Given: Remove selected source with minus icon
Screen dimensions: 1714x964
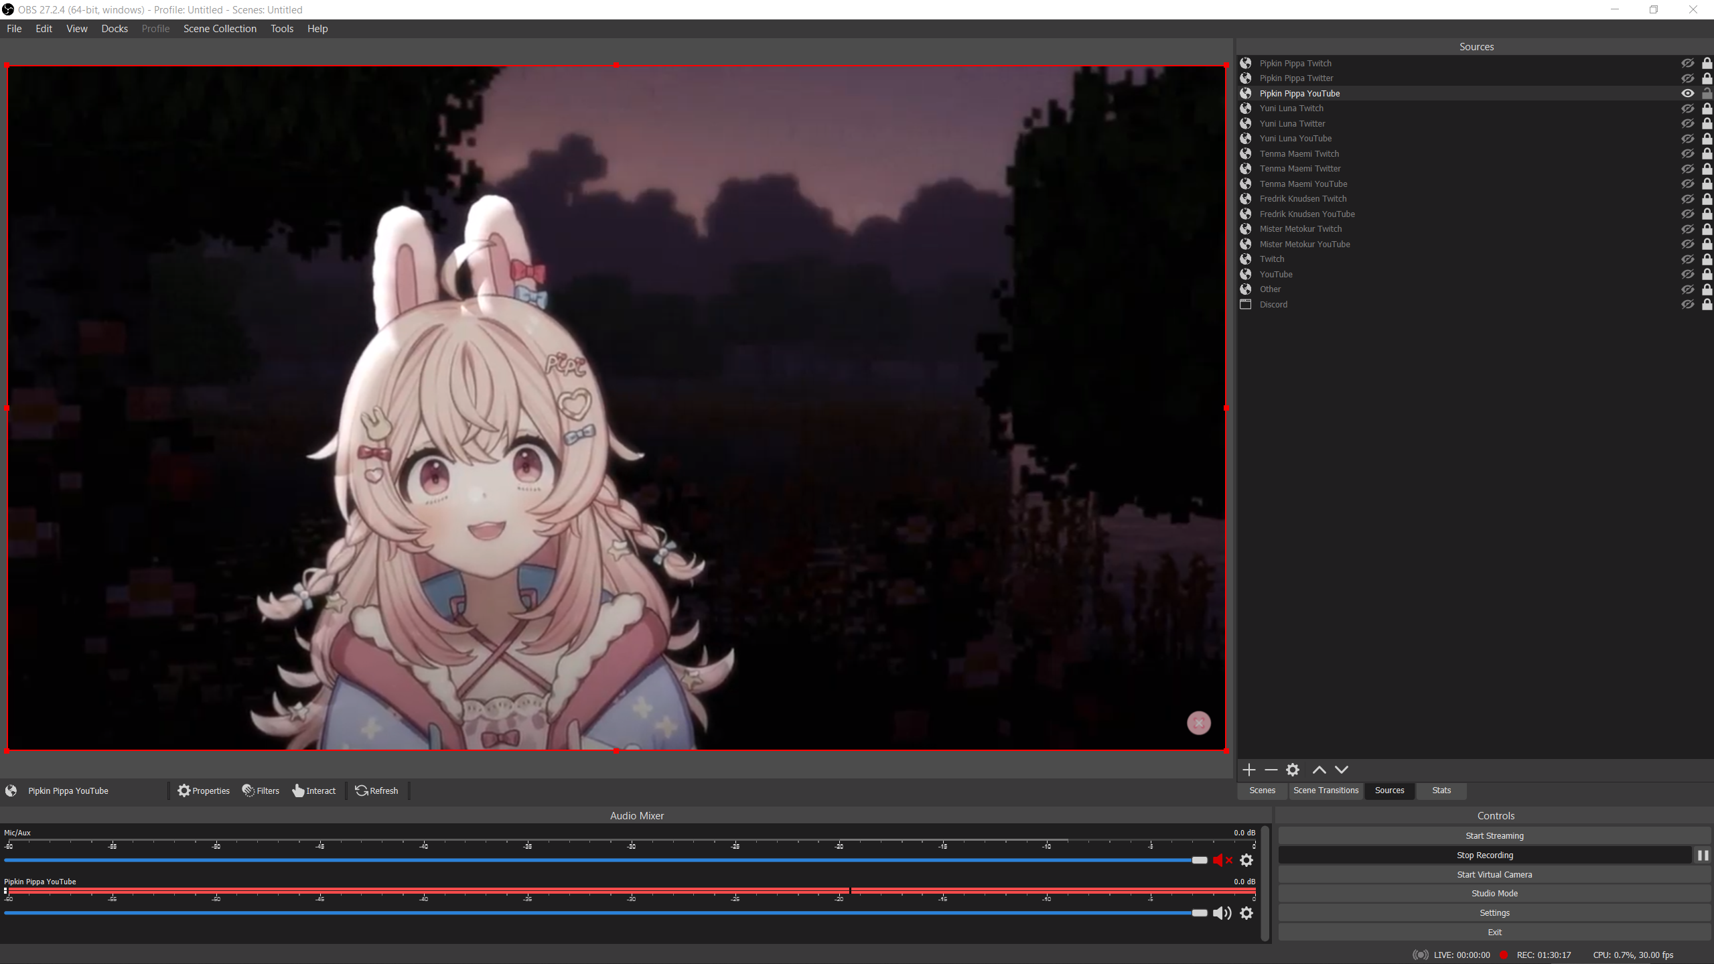Looking at the screenshot, I should tap(1271, 770).
